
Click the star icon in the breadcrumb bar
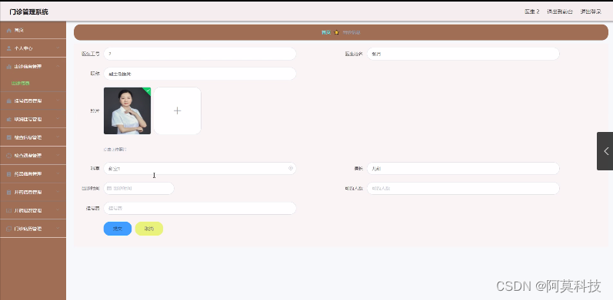pyautogui.click(x=337, y=32)
